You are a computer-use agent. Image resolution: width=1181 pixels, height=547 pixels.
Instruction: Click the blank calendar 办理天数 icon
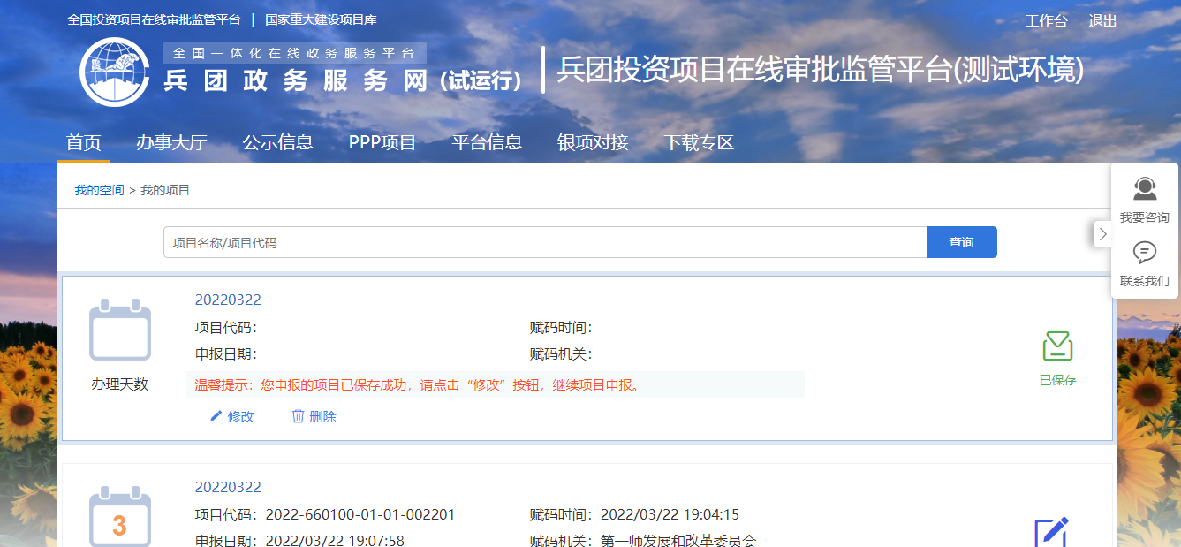click(x=120, y=330)
